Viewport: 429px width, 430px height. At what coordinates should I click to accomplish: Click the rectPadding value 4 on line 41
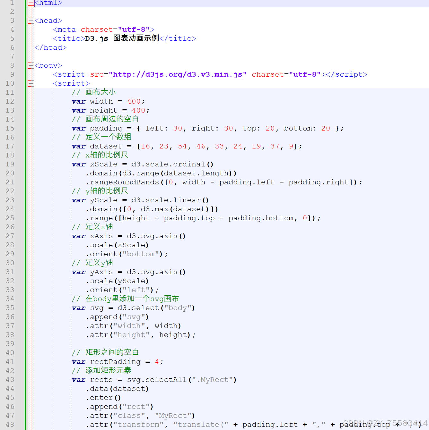[157, 361]
